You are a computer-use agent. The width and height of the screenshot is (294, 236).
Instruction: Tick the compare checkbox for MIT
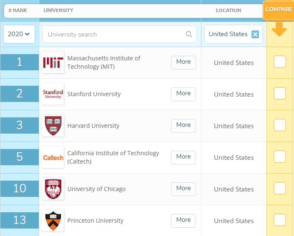280,62
